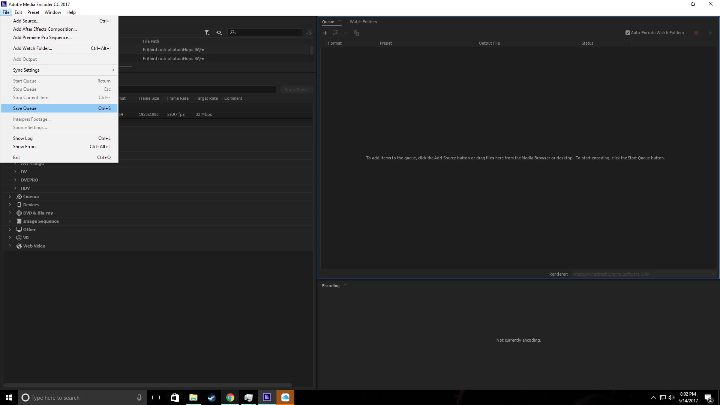Screen dimensions: 720x405
Task: Open the Encoding panel menu icon
Action: (346, 286)
